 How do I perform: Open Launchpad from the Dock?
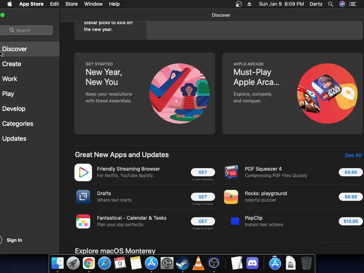coord(73,263)
